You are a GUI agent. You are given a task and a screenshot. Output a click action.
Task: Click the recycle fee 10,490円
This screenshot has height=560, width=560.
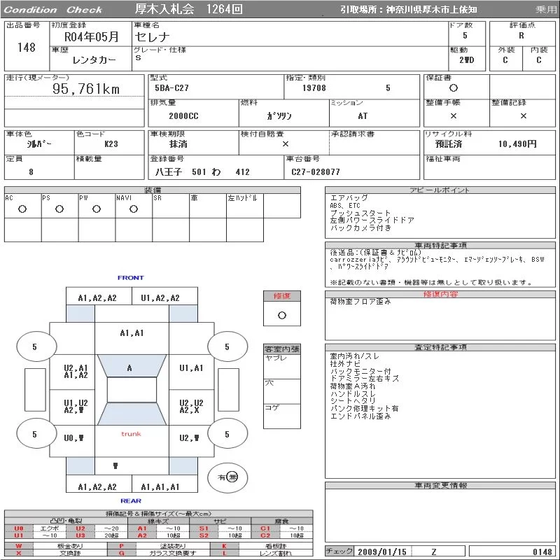coord(517,143)
